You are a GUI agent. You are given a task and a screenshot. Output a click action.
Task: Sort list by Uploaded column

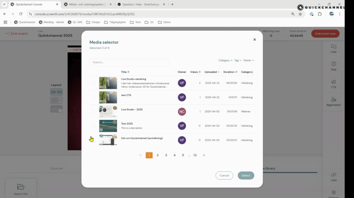point(212,72)
